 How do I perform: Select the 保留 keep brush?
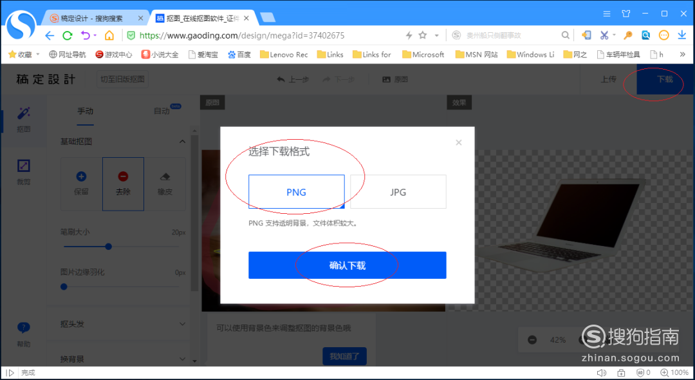(81, 184)
